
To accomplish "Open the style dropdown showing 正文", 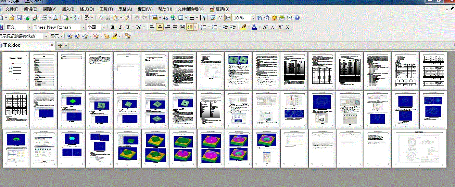I will (30, 27).
